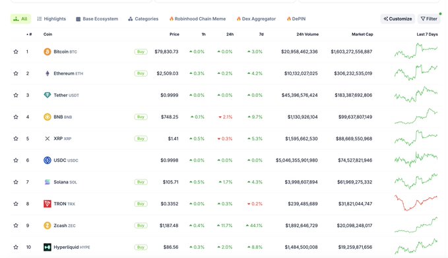This screenshot has height=258, width=448.
Task: Click Zcash 7d change 44.1%
Action: (254, 226)
